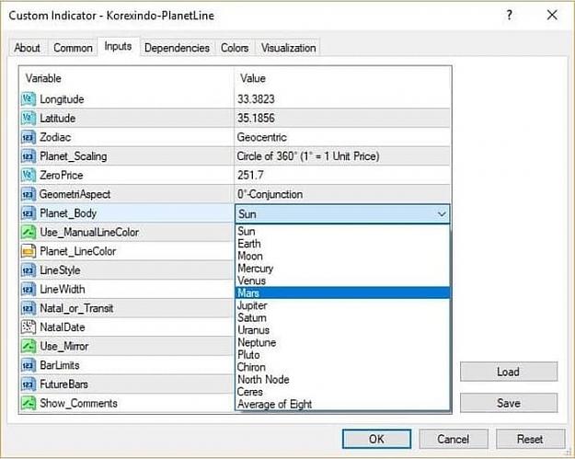
Task: Click the Longitude variable icon
Action: pos(29,99)
